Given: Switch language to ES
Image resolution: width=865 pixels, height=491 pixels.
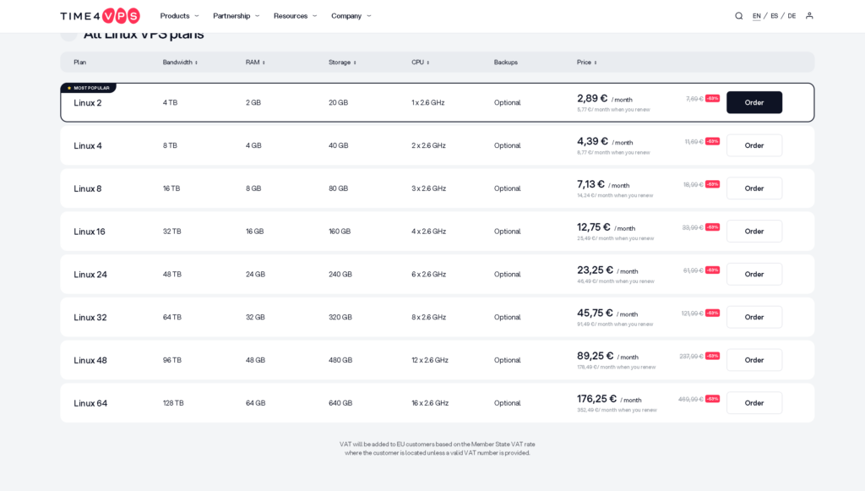Looking at the screenshot, I should pos(774,16).
